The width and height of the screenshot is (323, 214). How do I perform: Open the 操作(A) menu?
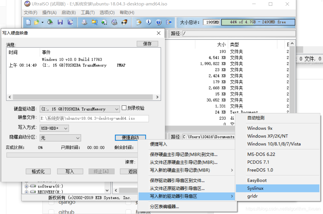[49, 13]
